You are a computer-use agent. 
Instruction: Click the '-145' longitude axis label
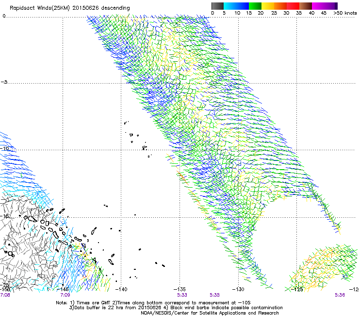point(63,289)
